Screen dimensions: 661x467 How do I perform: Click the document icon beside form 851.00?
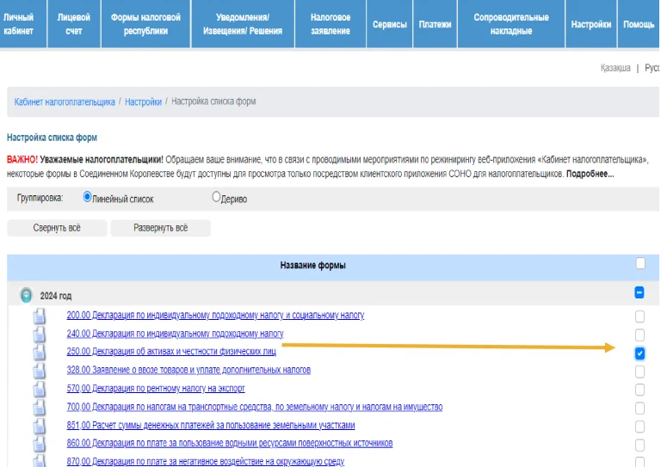tap(40, 426)
